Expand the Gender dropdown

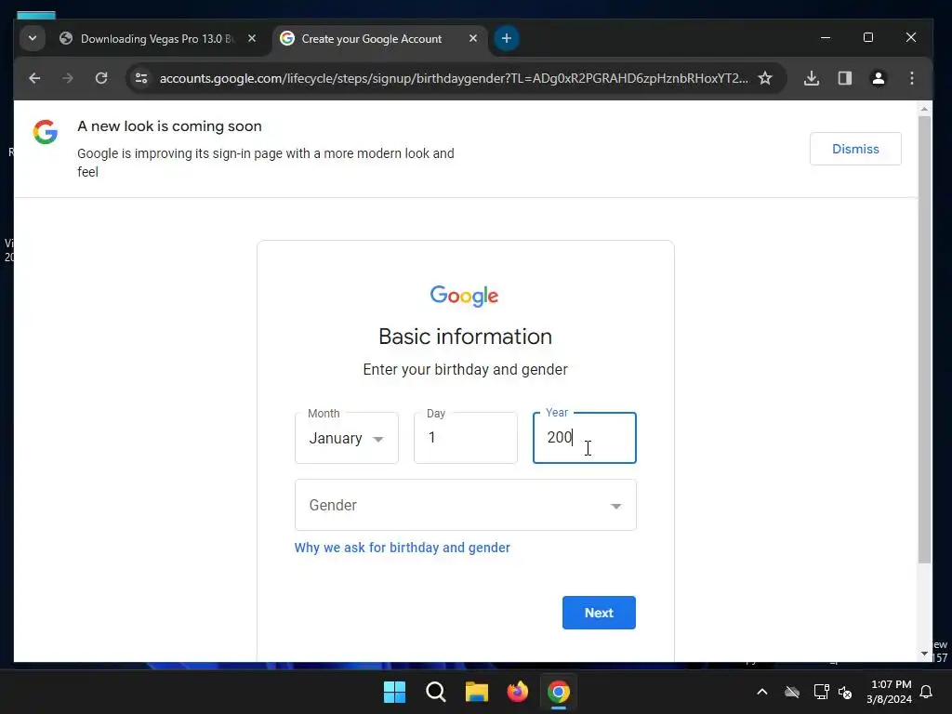tap(465, 505)
